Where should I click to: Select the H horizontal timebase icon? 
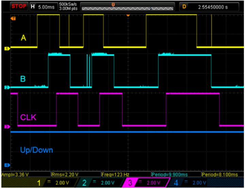33,6
